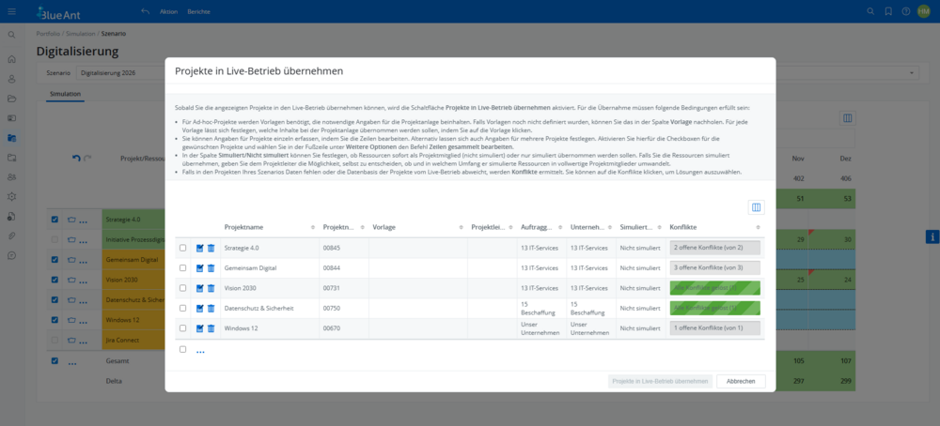Click the green resolved conflicts bar for Vision 2030
Viewport: 940px width, 426px height.
point(714,288)
